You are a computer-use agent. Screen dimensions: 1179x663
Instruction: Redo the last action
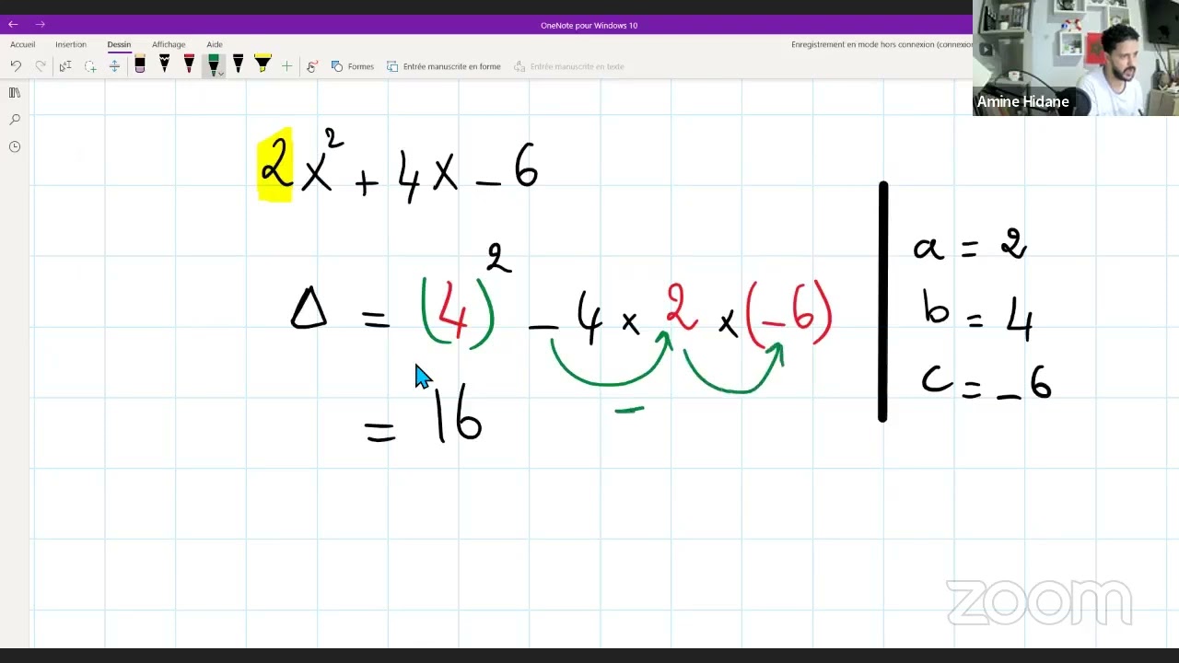pos(41,66)
